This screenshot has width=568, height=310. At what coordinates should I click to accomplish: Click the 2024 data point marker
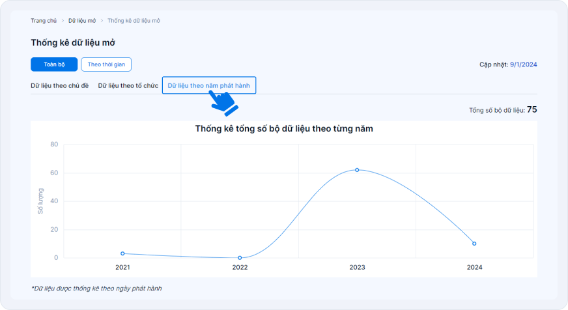pos(474,244)
